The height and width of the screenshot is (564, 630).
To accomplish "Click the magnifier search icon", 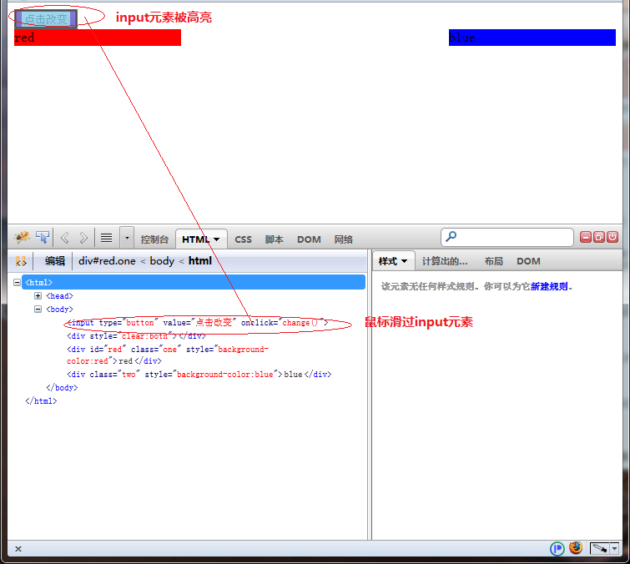I will tap(451, 236).
